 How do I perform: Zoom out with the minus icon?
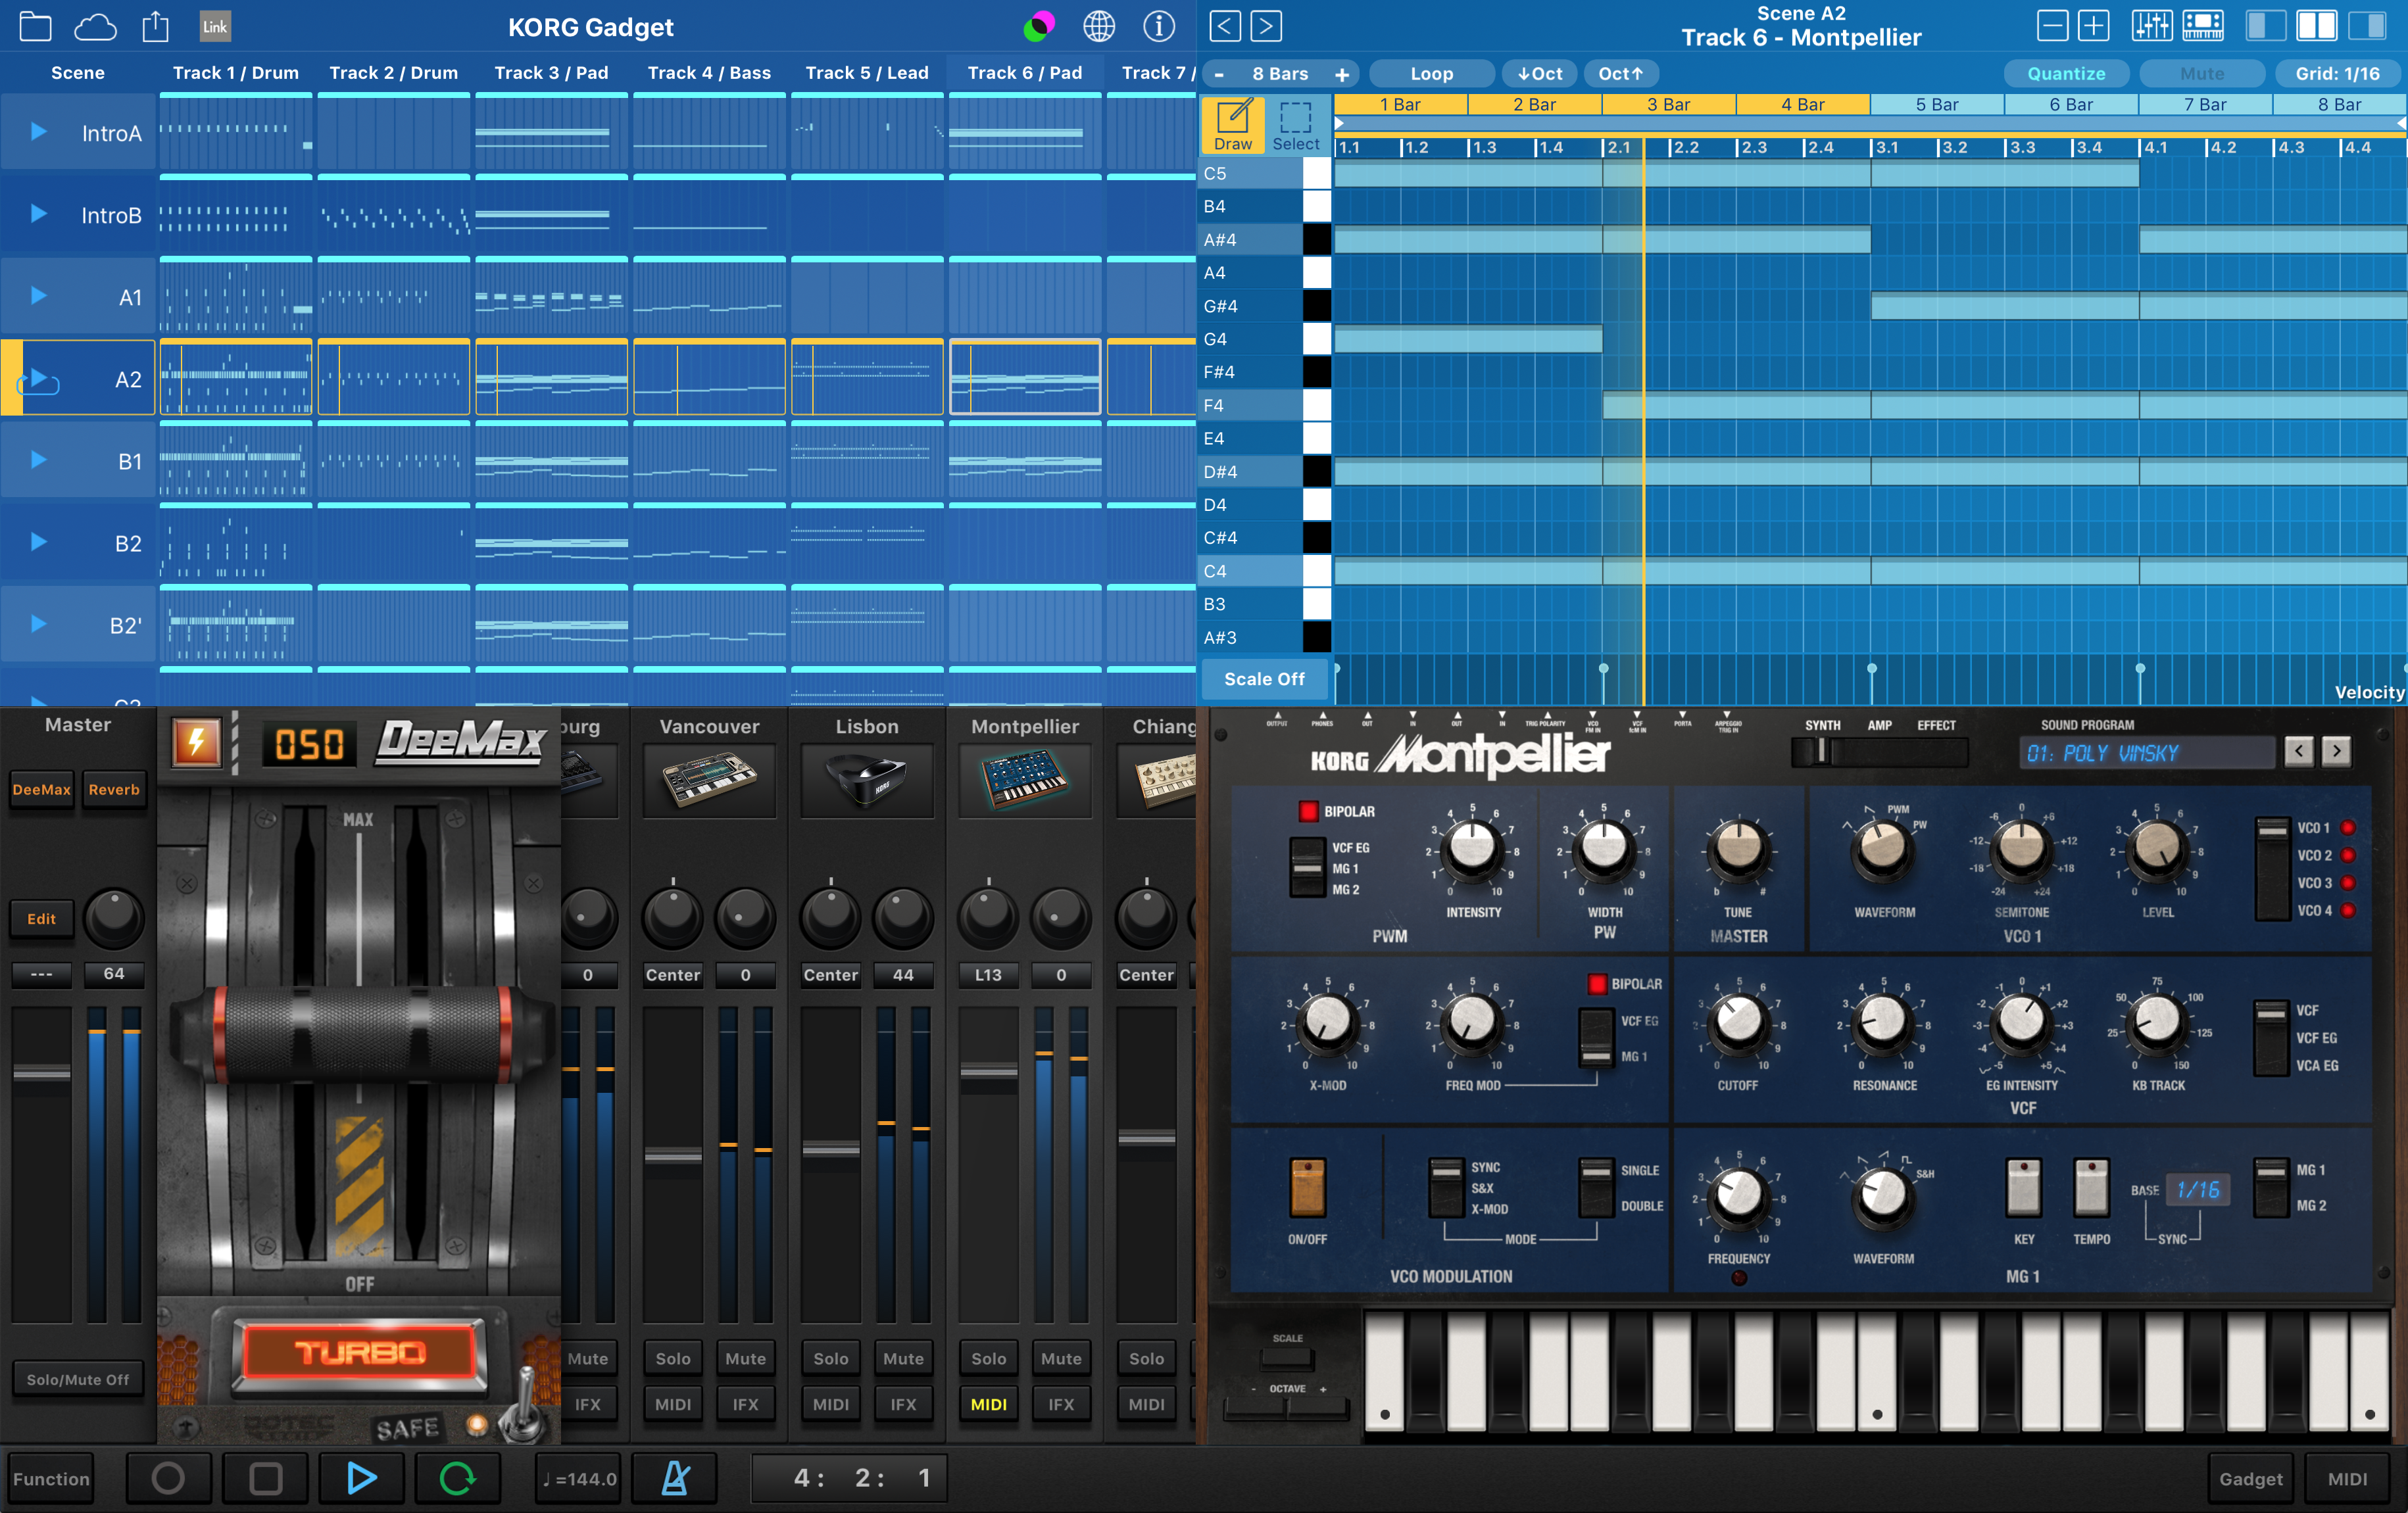click(2052, 26)
